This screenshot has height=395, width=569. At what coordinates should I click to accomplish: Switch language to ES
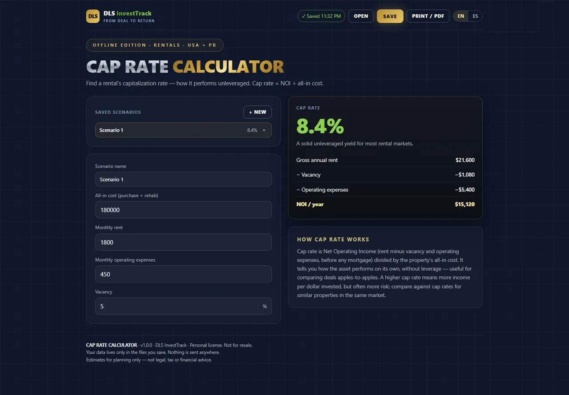pos(475,16)
